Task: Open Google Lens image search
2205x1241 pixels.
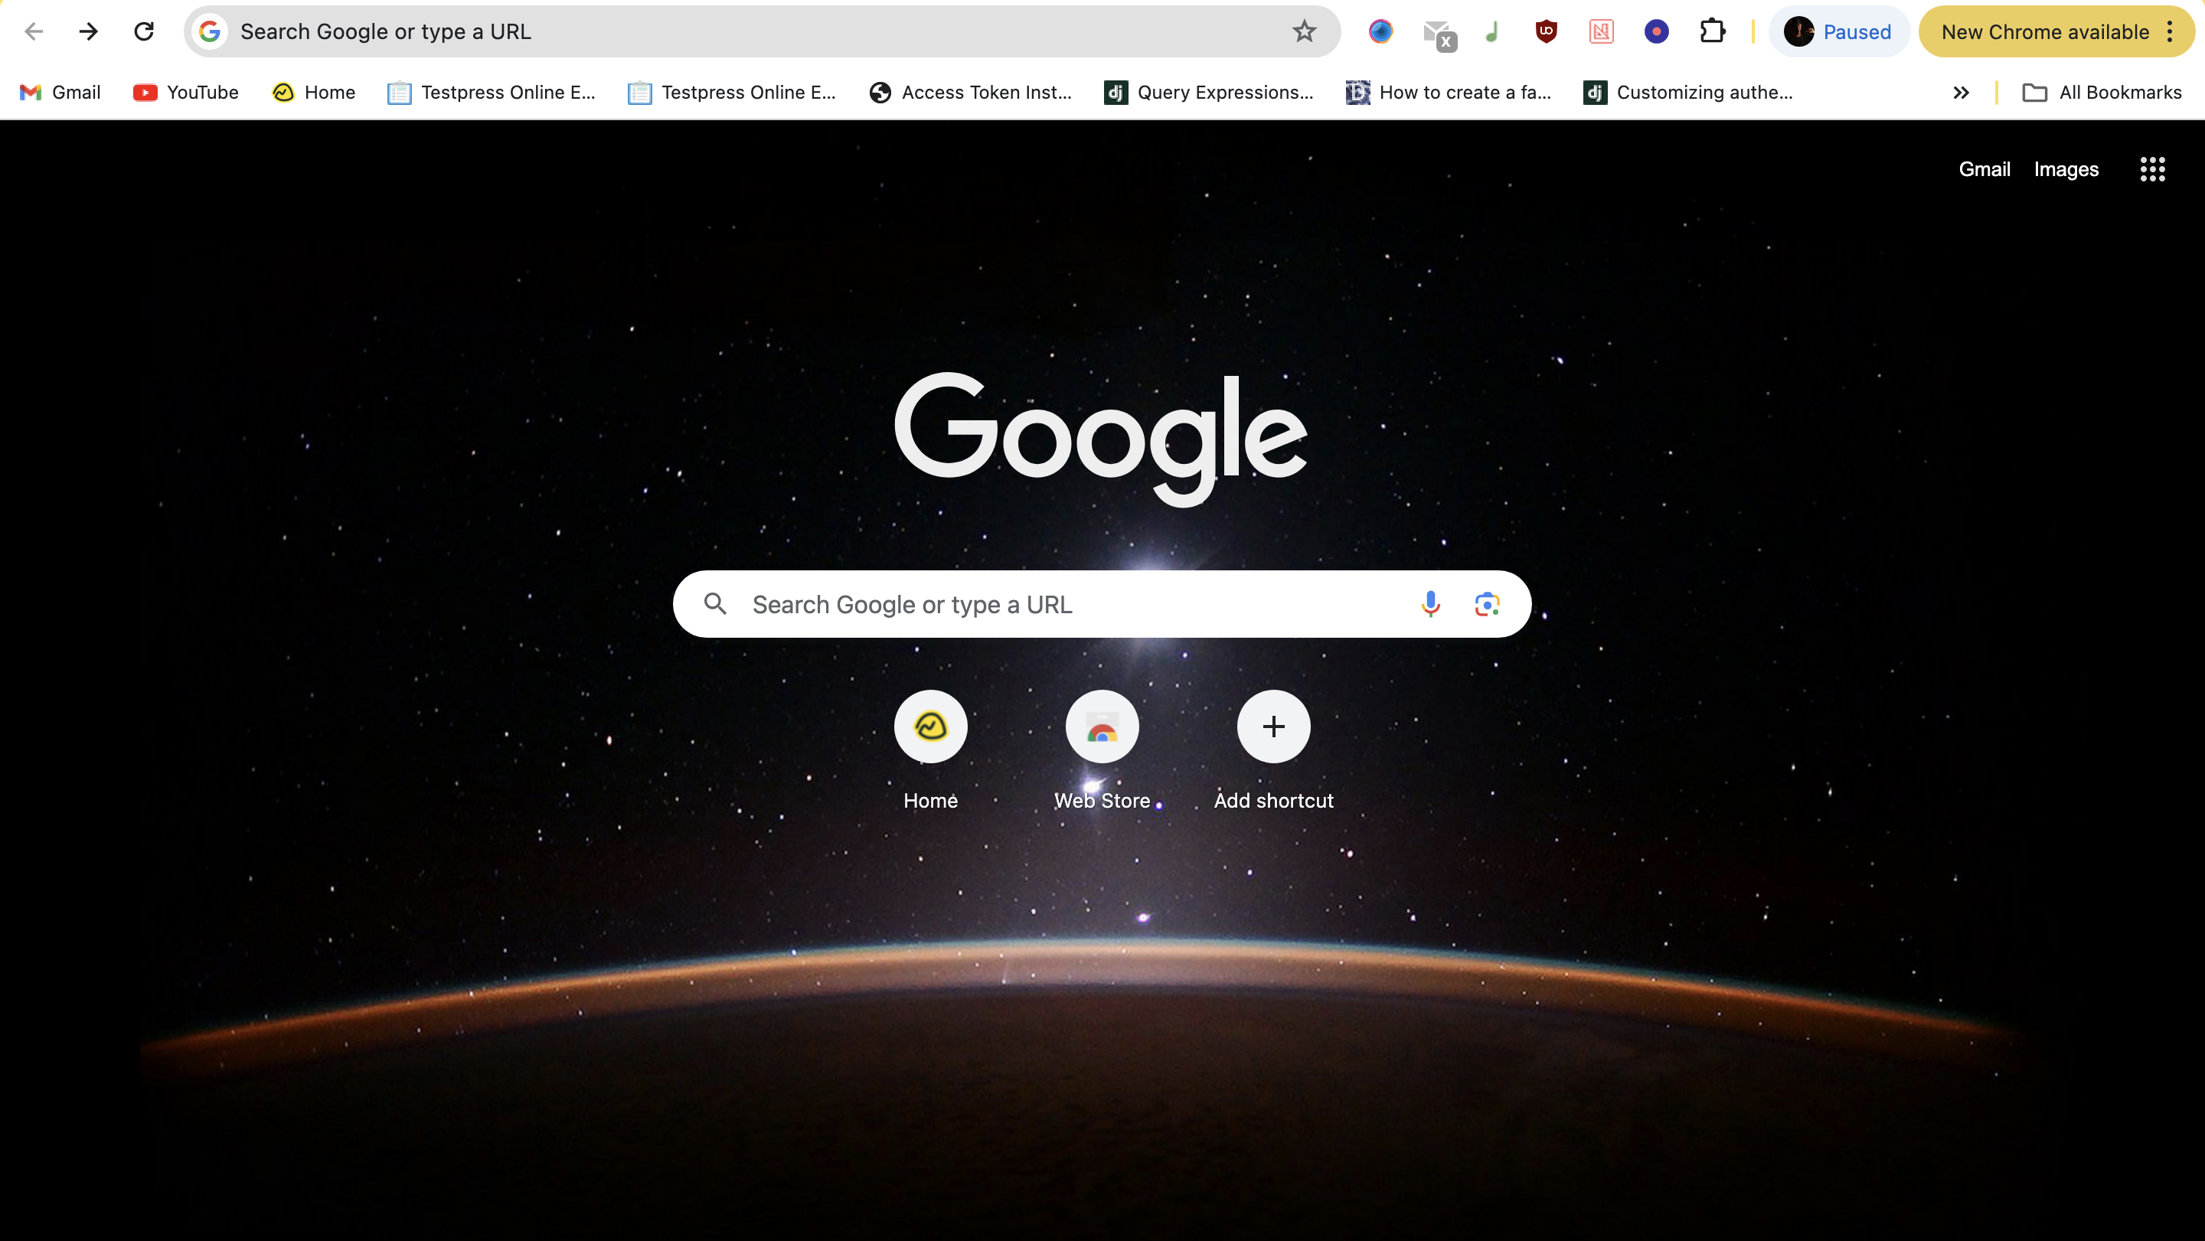Action: [1487, 604]
